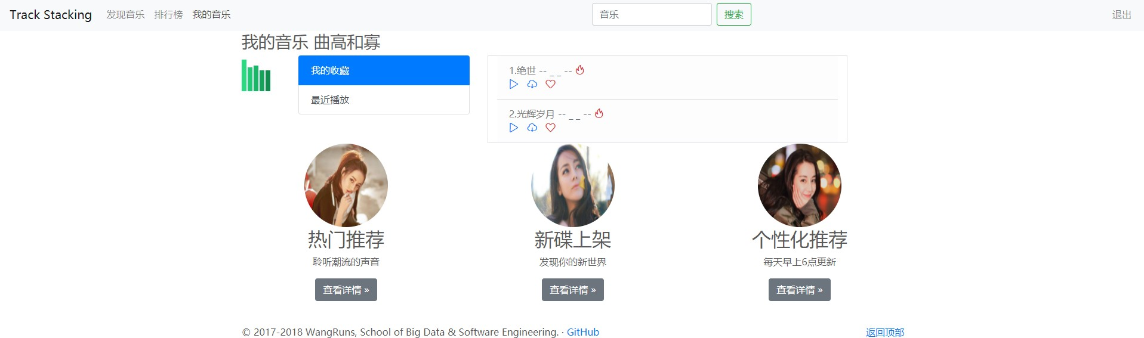Click the 热门推荐 heading
The width and height of the screenshot is (1144, 338).
click(x=346, y=240)
